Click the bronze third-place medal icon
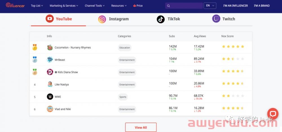 [35, 72]
